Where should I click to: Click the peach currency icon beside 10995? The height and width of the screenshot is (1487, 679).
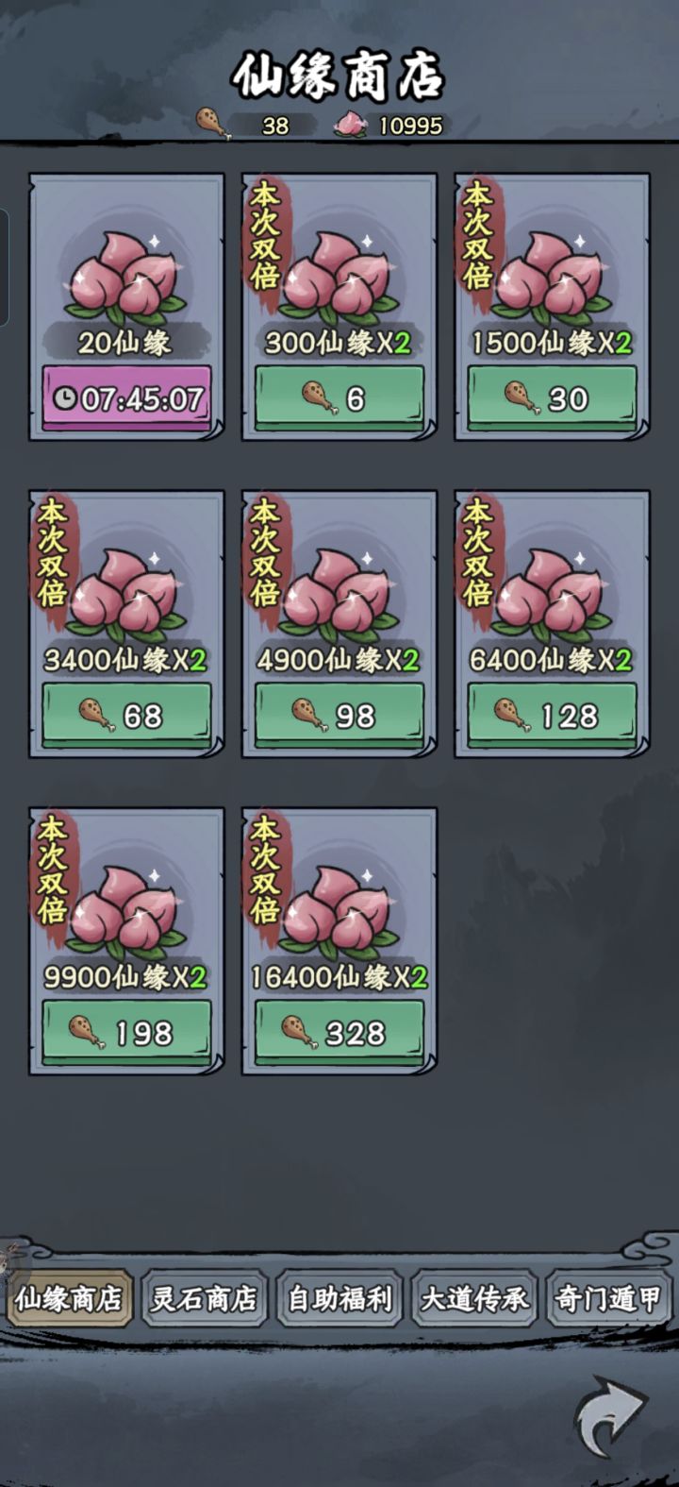coord(351,124)
